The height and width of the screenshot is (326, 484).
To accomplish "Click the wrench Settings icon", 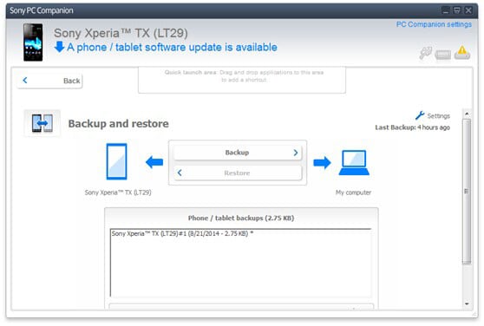I will (420, 115).
